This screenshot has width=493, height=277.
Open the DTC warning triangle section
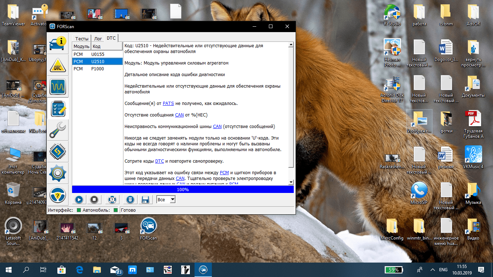click(x=57, y=65)
